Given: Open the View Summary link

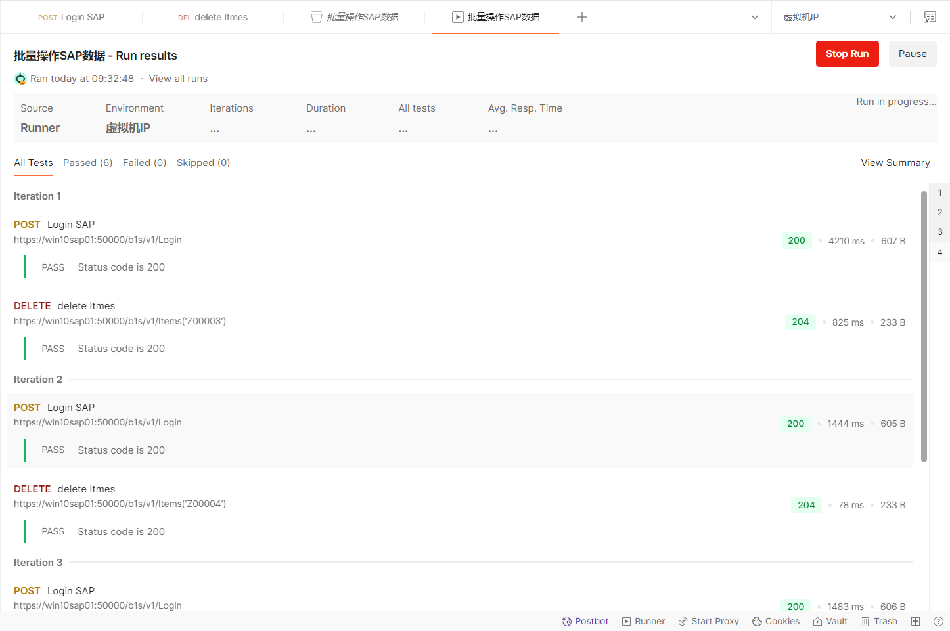Looking at the screenshot, I should pyautogui.click(x=895, y=163).
